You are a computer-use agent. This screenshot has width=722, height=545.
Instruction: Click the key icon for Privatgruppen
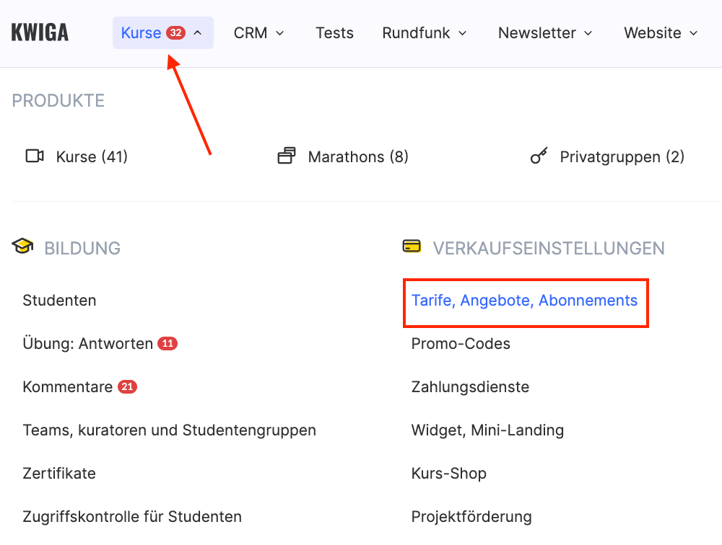coord(539,156)
